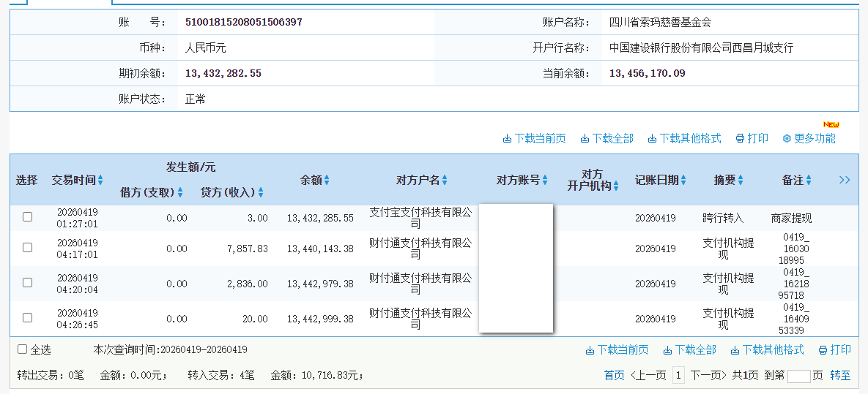The height and width of the screenshot is (394, 868).
Task: Select the 支付宝 transaction row checkbox
Action: point(27,217)
